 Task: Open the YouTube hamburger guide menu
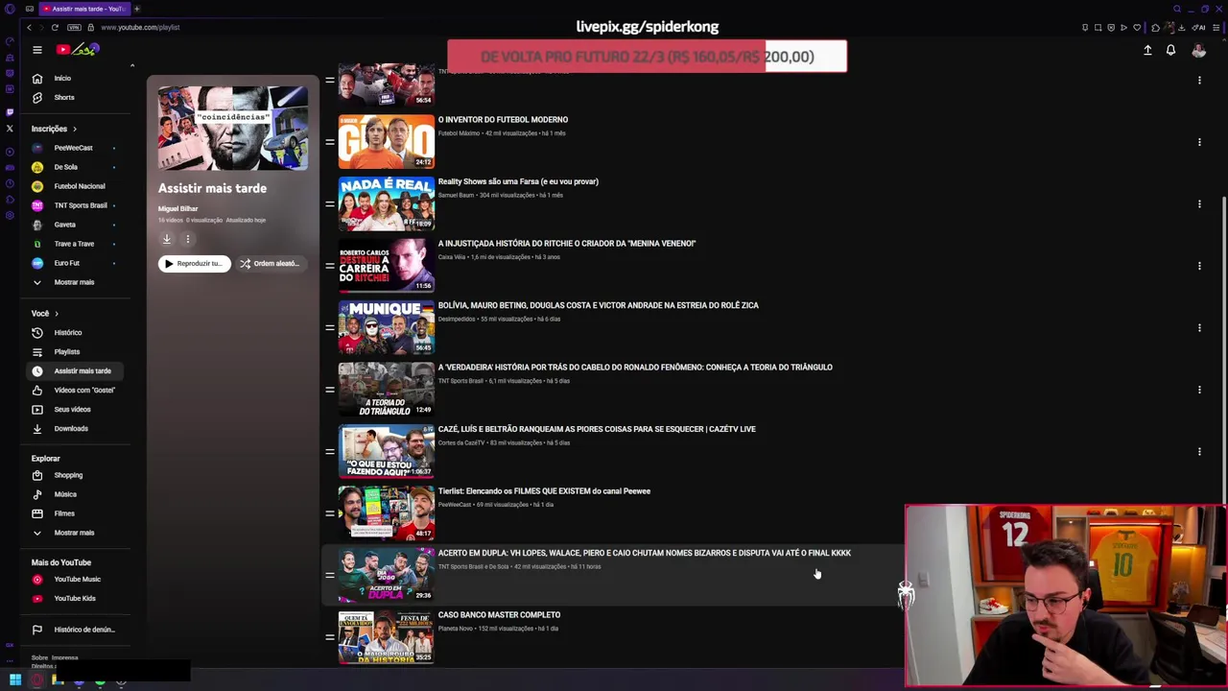(x=37, y=50)
